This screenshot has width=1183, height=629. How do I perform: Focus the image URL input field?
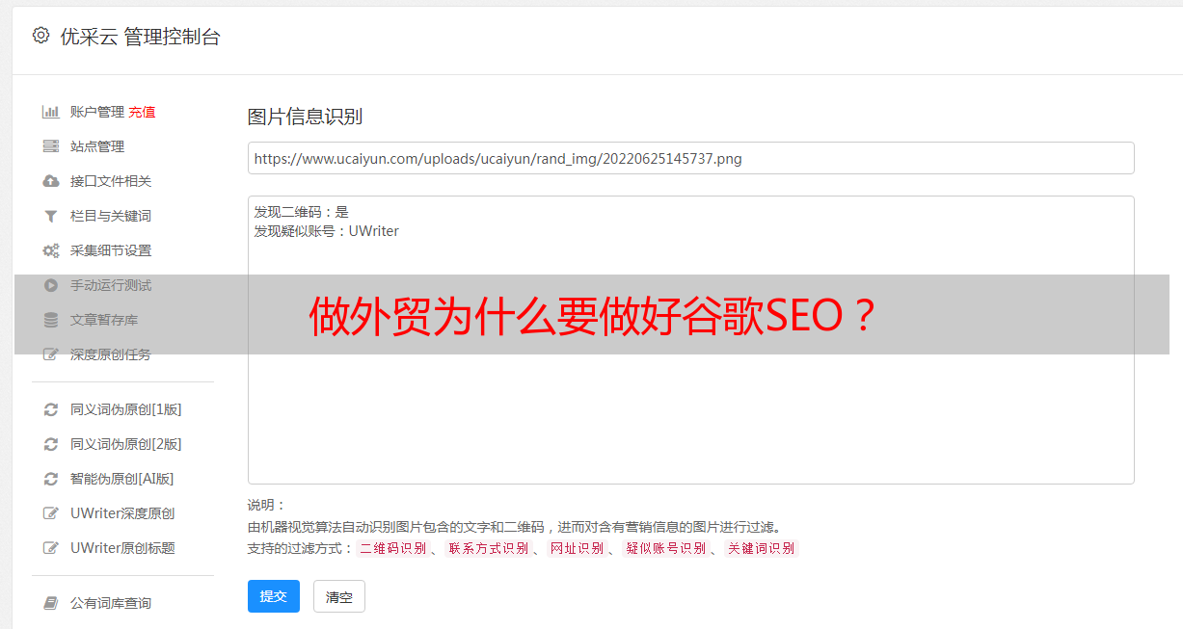[690, 158]
